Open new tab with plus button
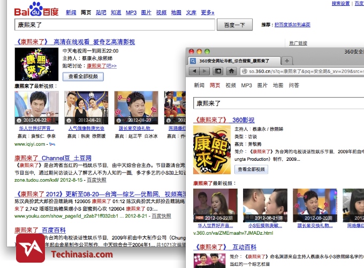 pyautogui.click(x=287, y=61)
